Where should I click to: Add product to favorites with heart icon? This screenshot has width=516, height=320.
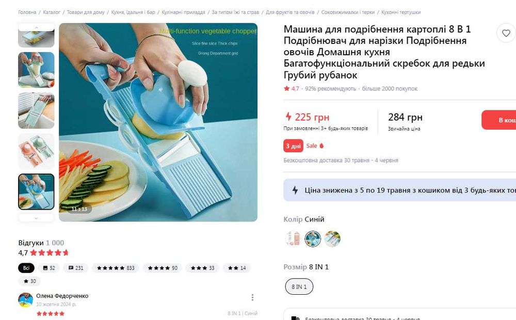tap(506, 33)
